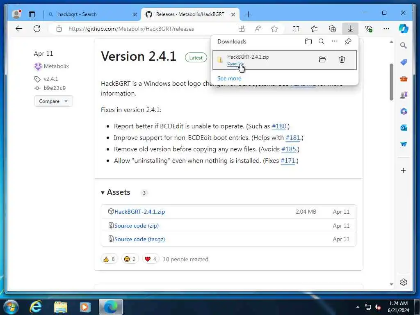The image size is (420, 315).
Task: Open downloads folder icon in Downloads panel
Action: pyautogui.click(x=308, y=41)
